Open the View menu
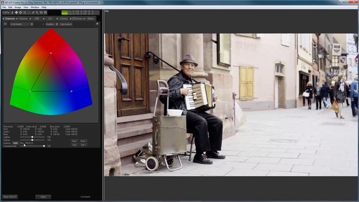 click(x=26, y=7)
